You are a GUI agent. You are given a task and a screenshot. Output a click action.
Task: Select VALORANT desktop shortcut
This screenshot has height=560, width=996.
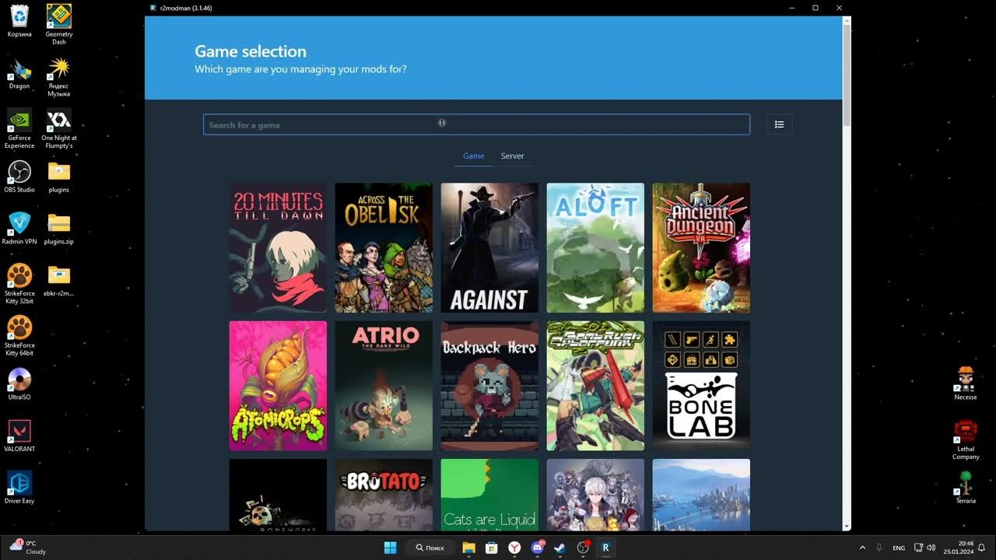pos(19,436)
